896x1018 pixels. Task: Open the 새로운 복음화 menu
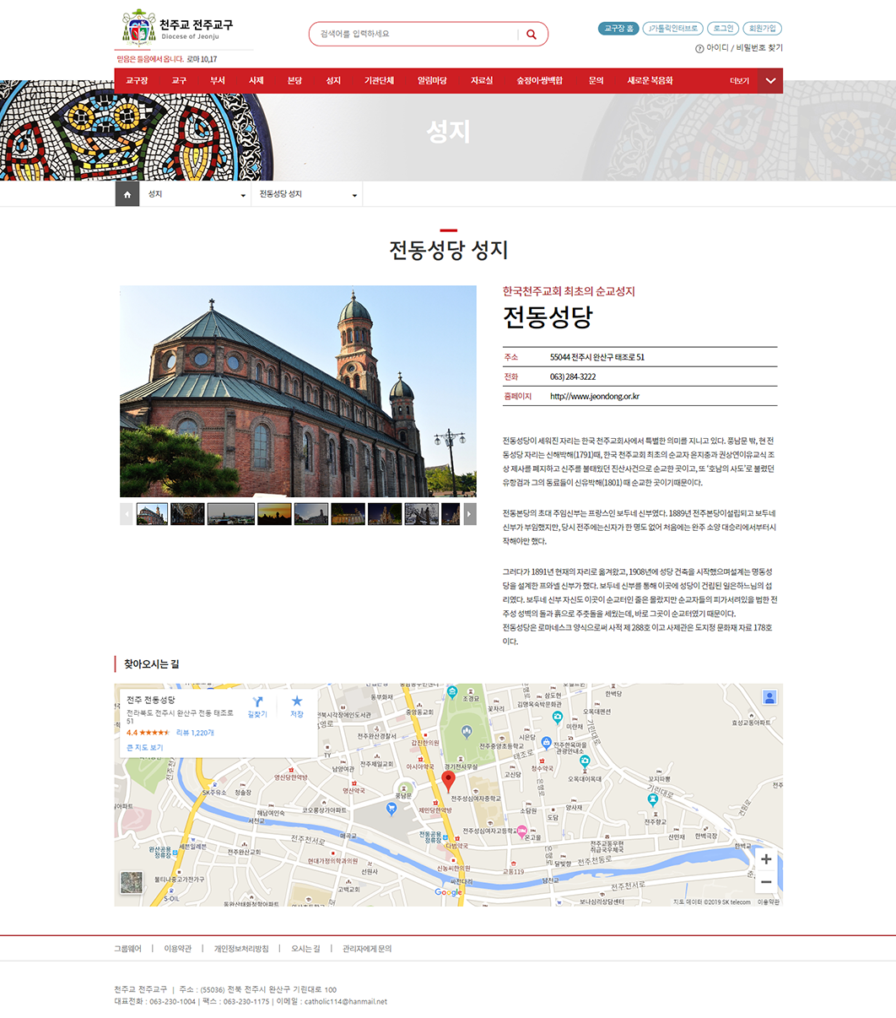coord(650,81)
